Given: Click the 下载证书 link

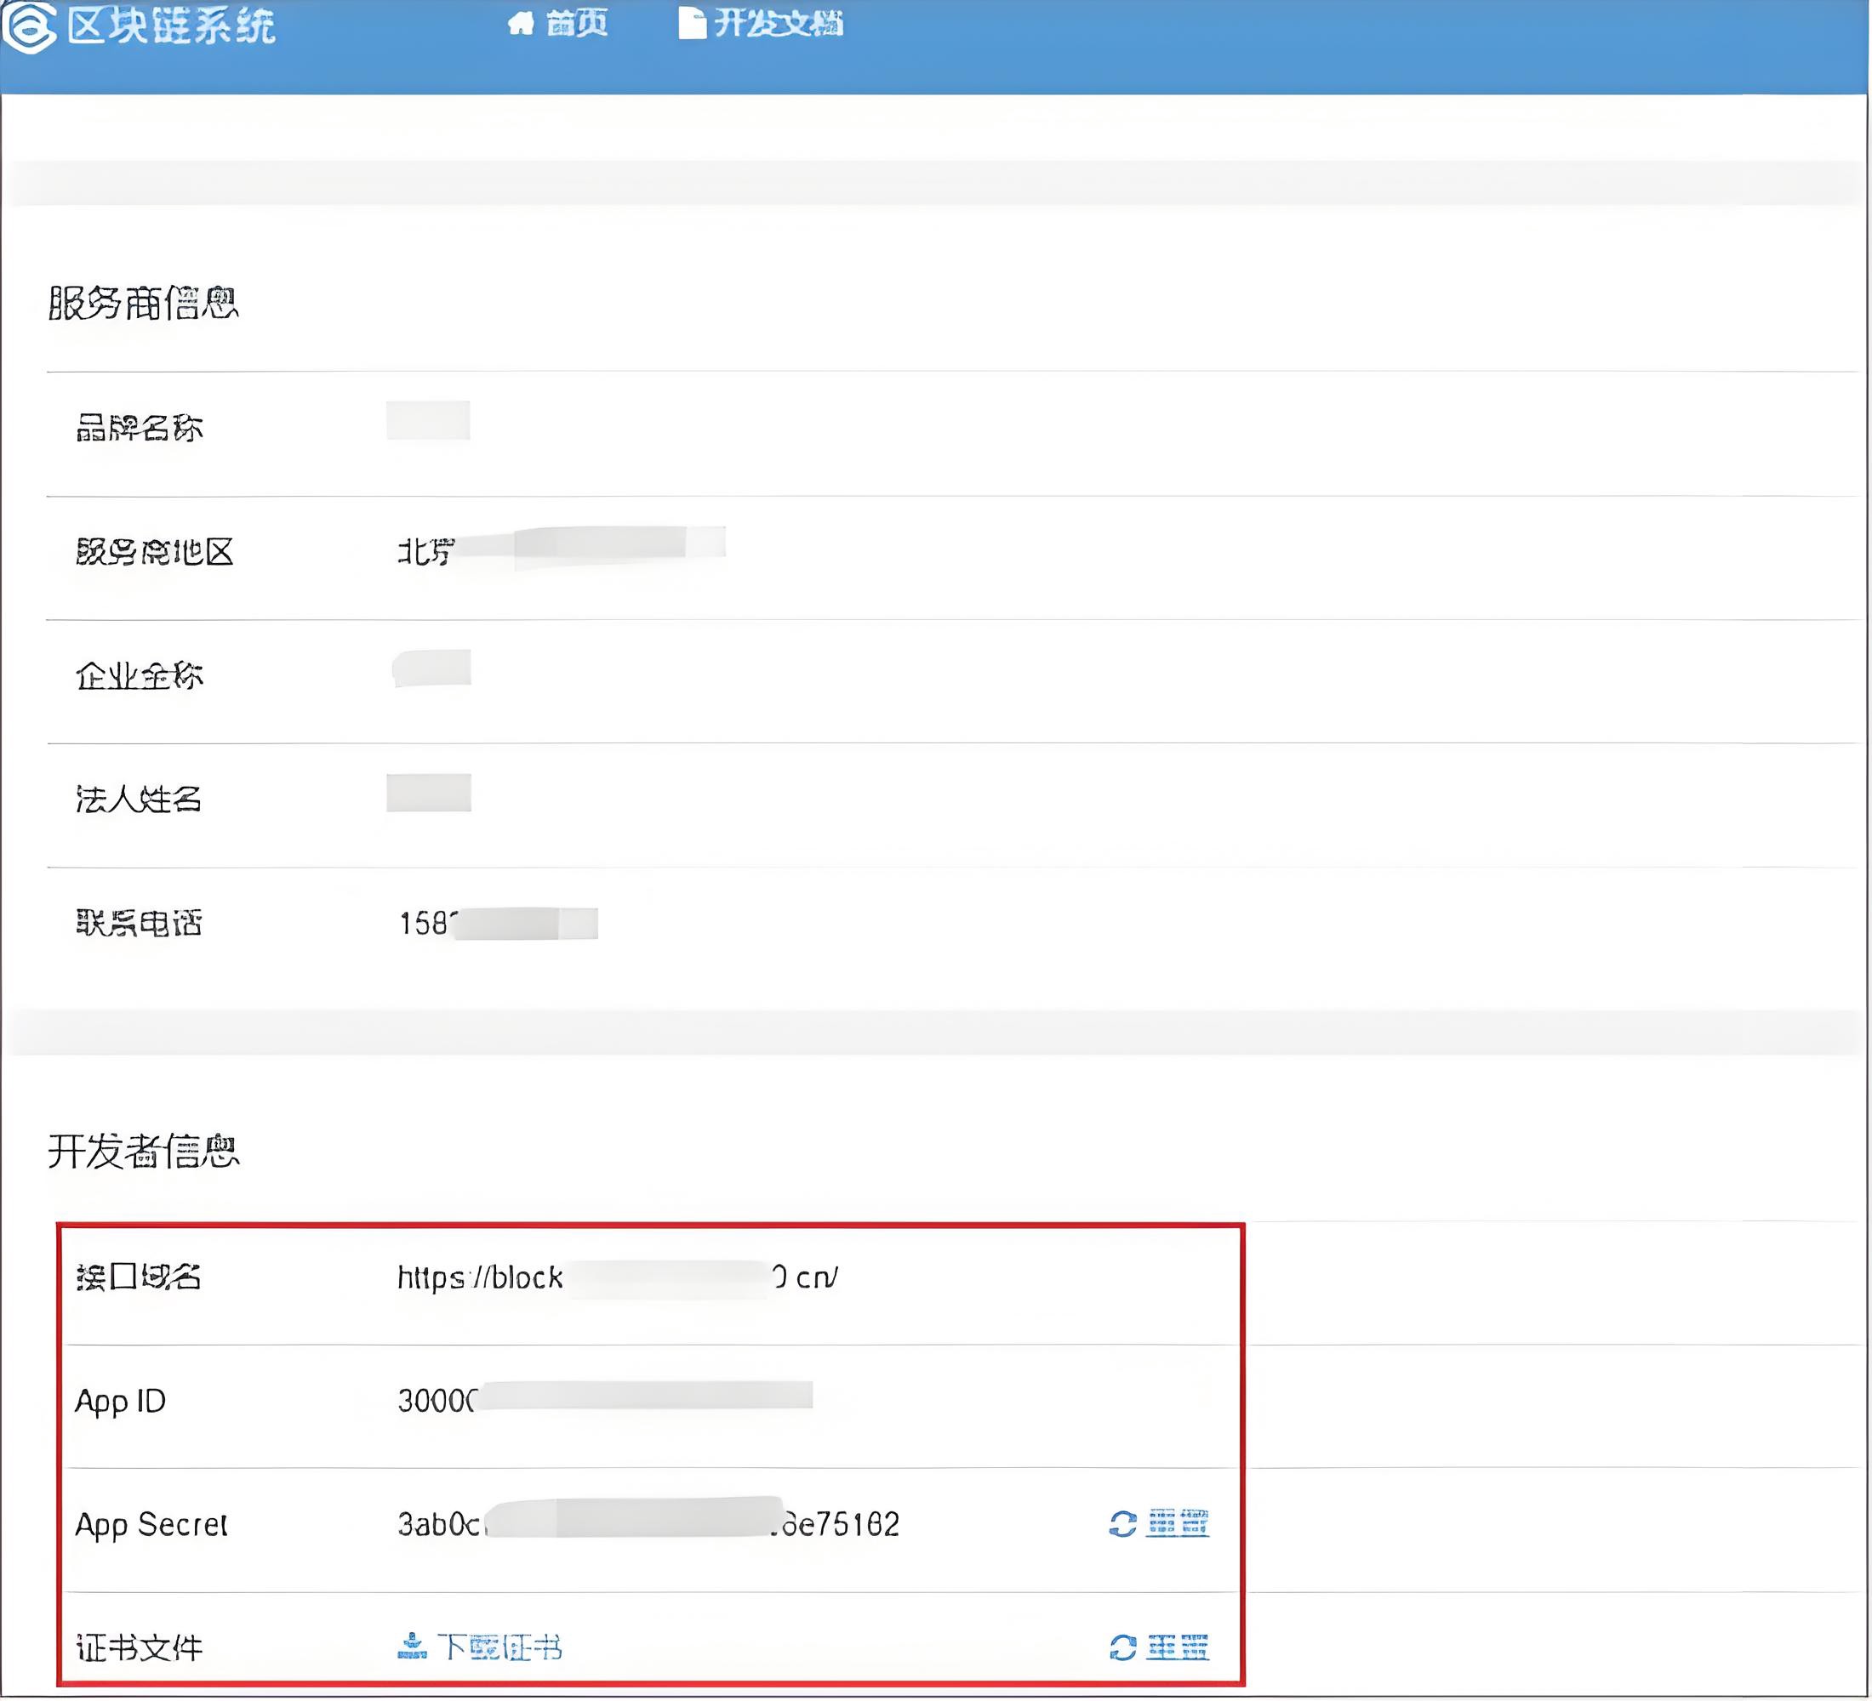Looking at the screenshot, I should [499, 1647].
